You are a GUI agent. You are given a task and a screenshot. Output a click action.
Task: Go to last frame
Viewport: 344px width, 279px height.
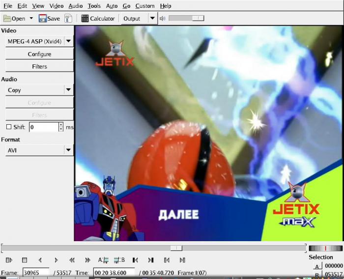click(182, 260)
